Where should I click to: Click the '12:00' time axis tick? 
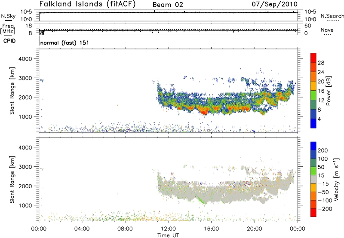coord(168,229)
